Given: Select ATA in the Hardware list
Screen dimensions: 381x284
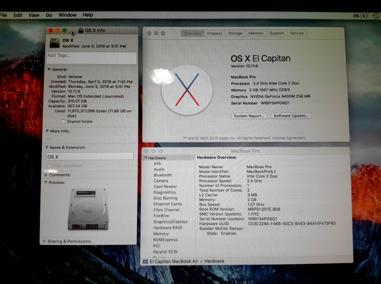Looking at the screenshot, I should [157, 163].
